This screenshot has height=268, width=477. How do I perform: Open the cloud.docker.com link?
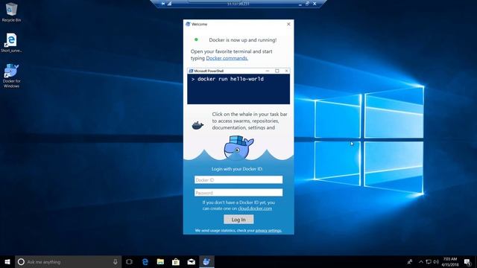coord(255,208)
